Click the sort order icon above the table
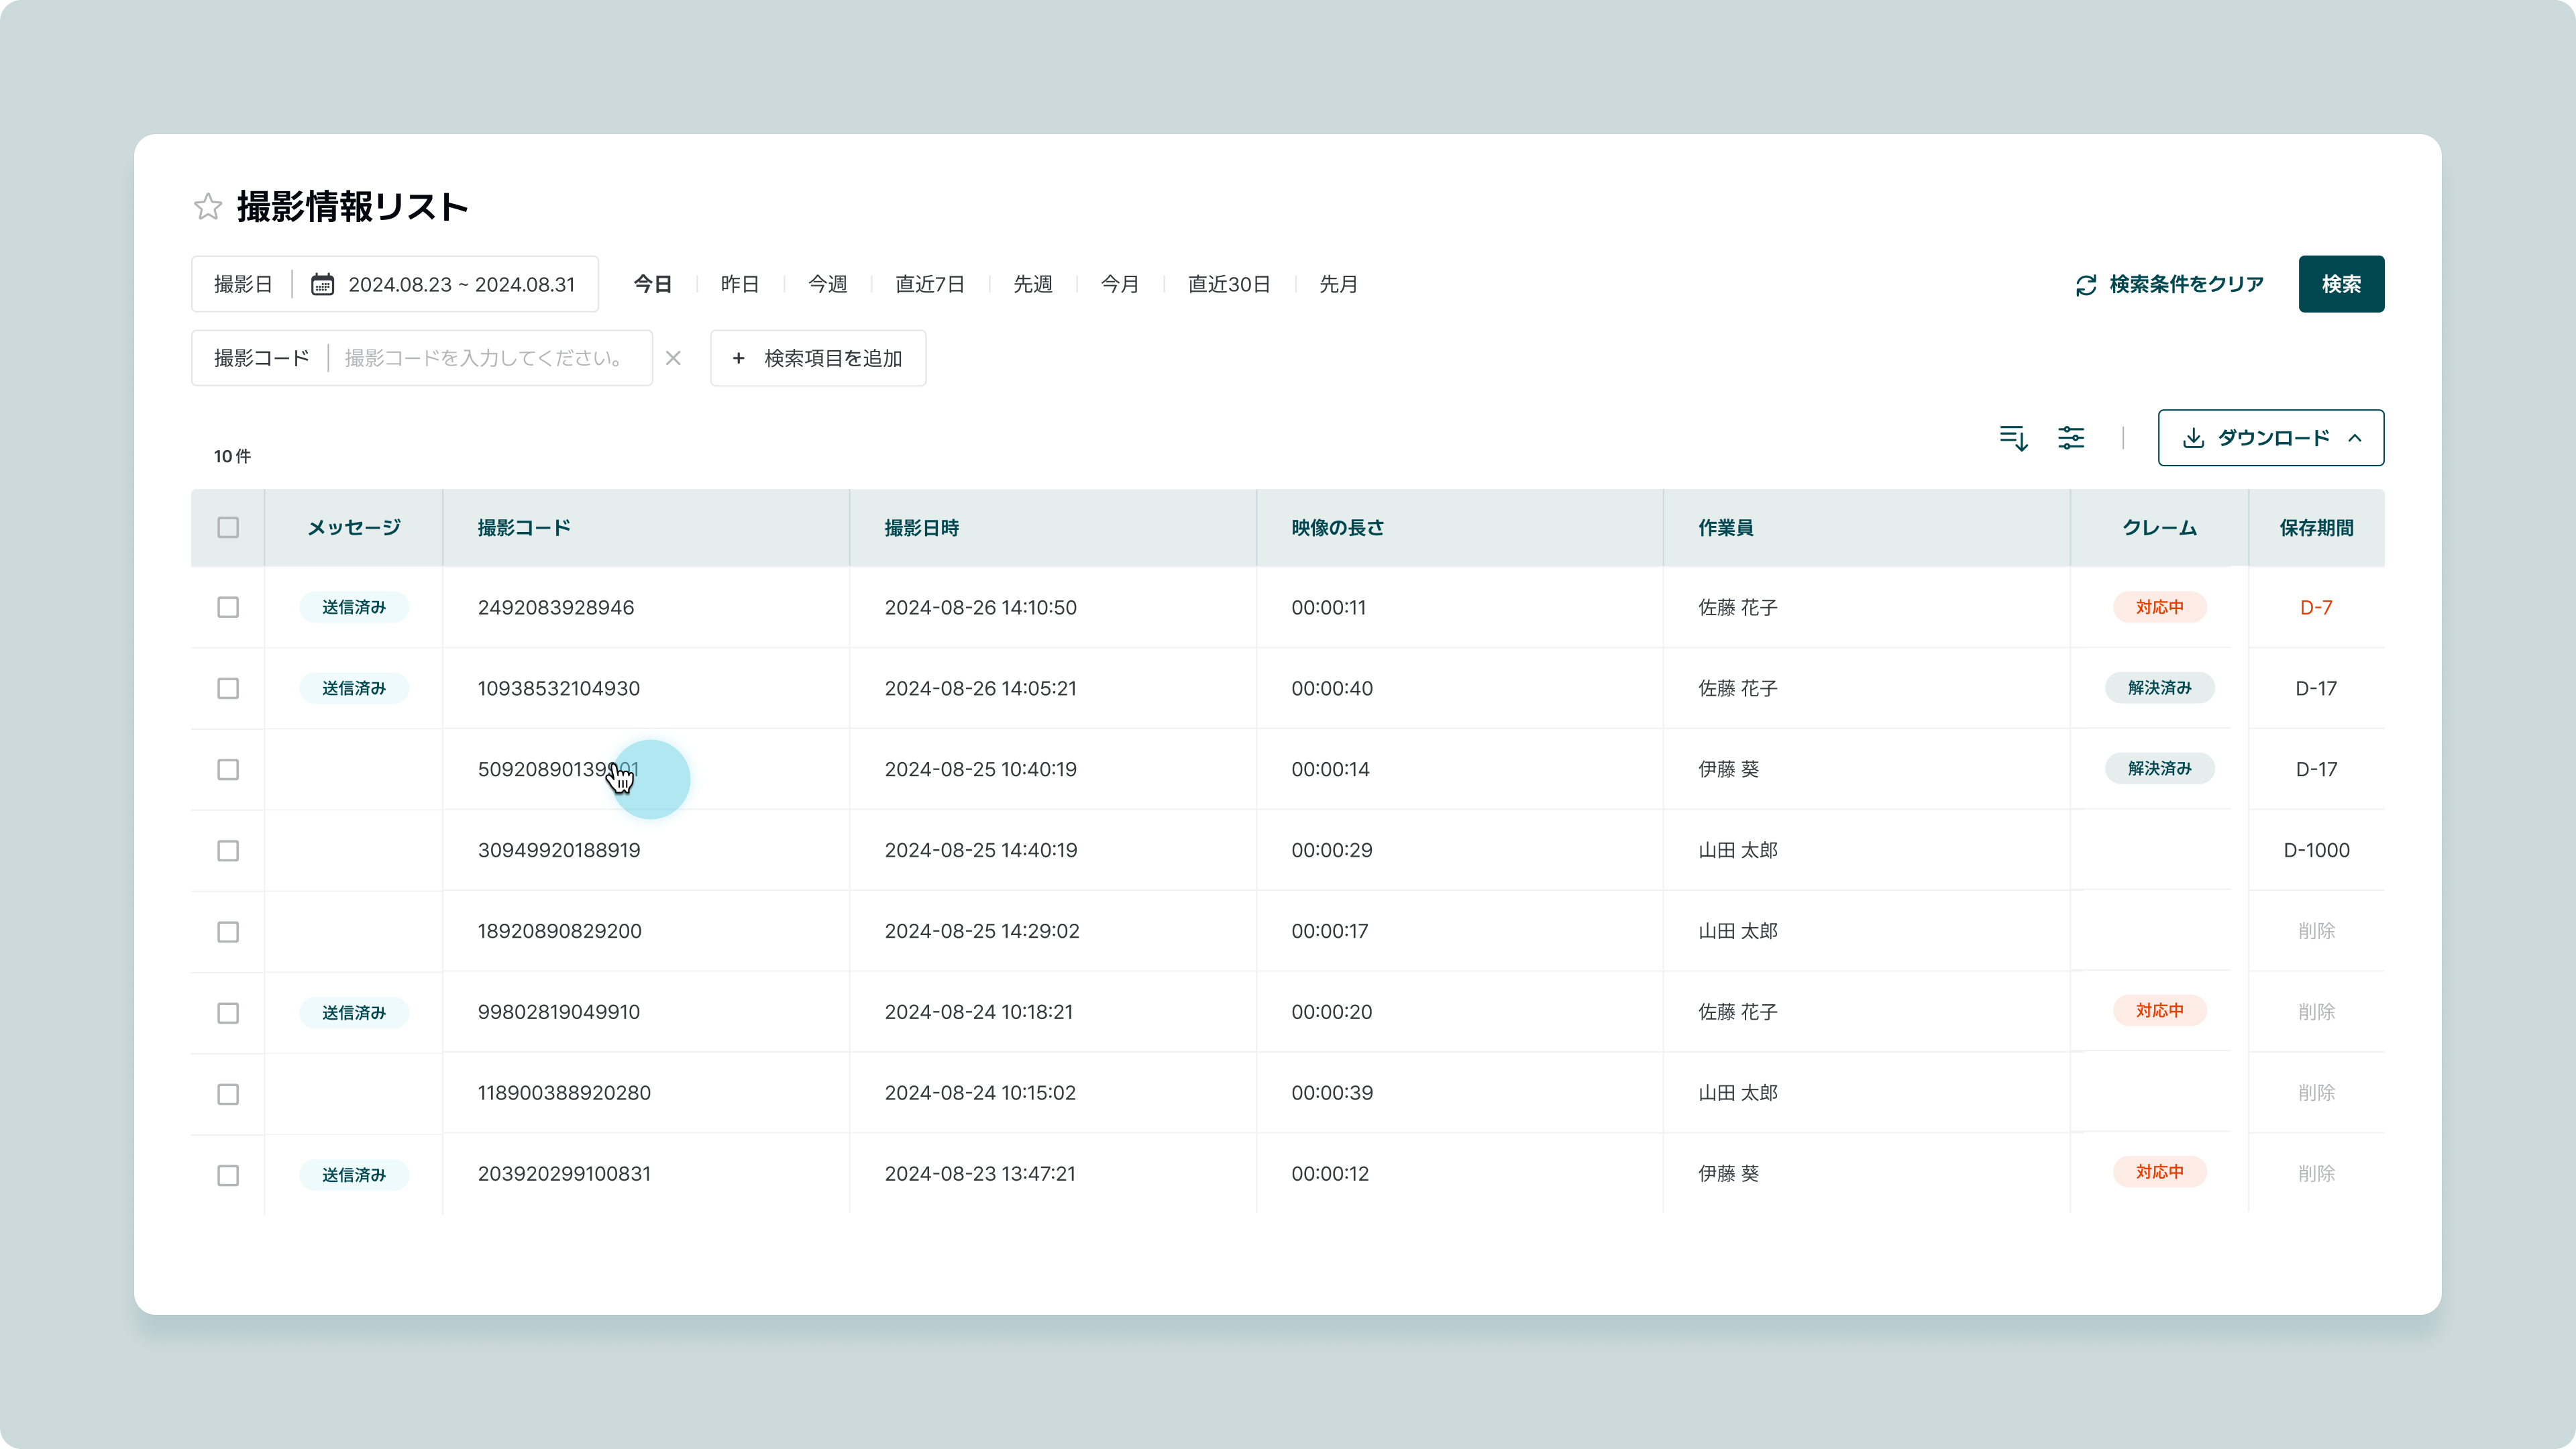 coord(2013,438)
